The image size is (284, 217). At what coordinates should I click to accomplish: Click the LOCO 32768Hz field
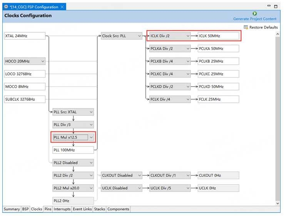pos(25,74)
